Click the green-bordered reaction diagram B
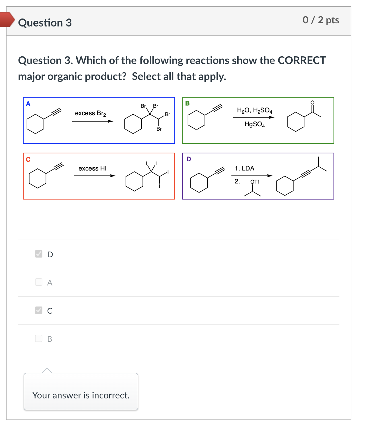 [258, 120]
